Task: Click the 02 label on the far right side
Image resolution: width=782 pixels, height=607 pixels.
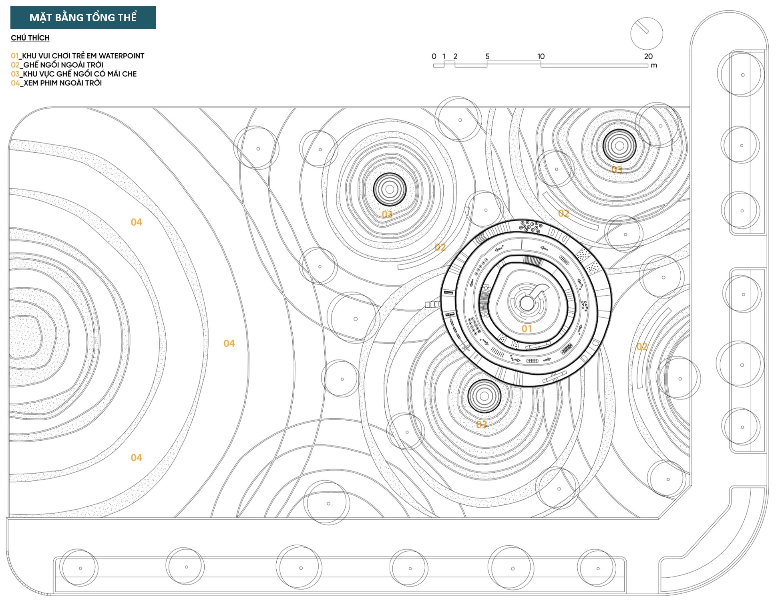Action: tap(641, 347)
